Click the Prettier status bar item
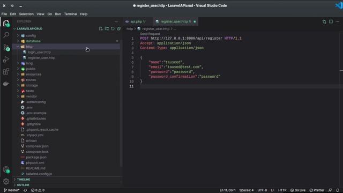The height and width of the screenshot is (193, 343). (317, 190)
